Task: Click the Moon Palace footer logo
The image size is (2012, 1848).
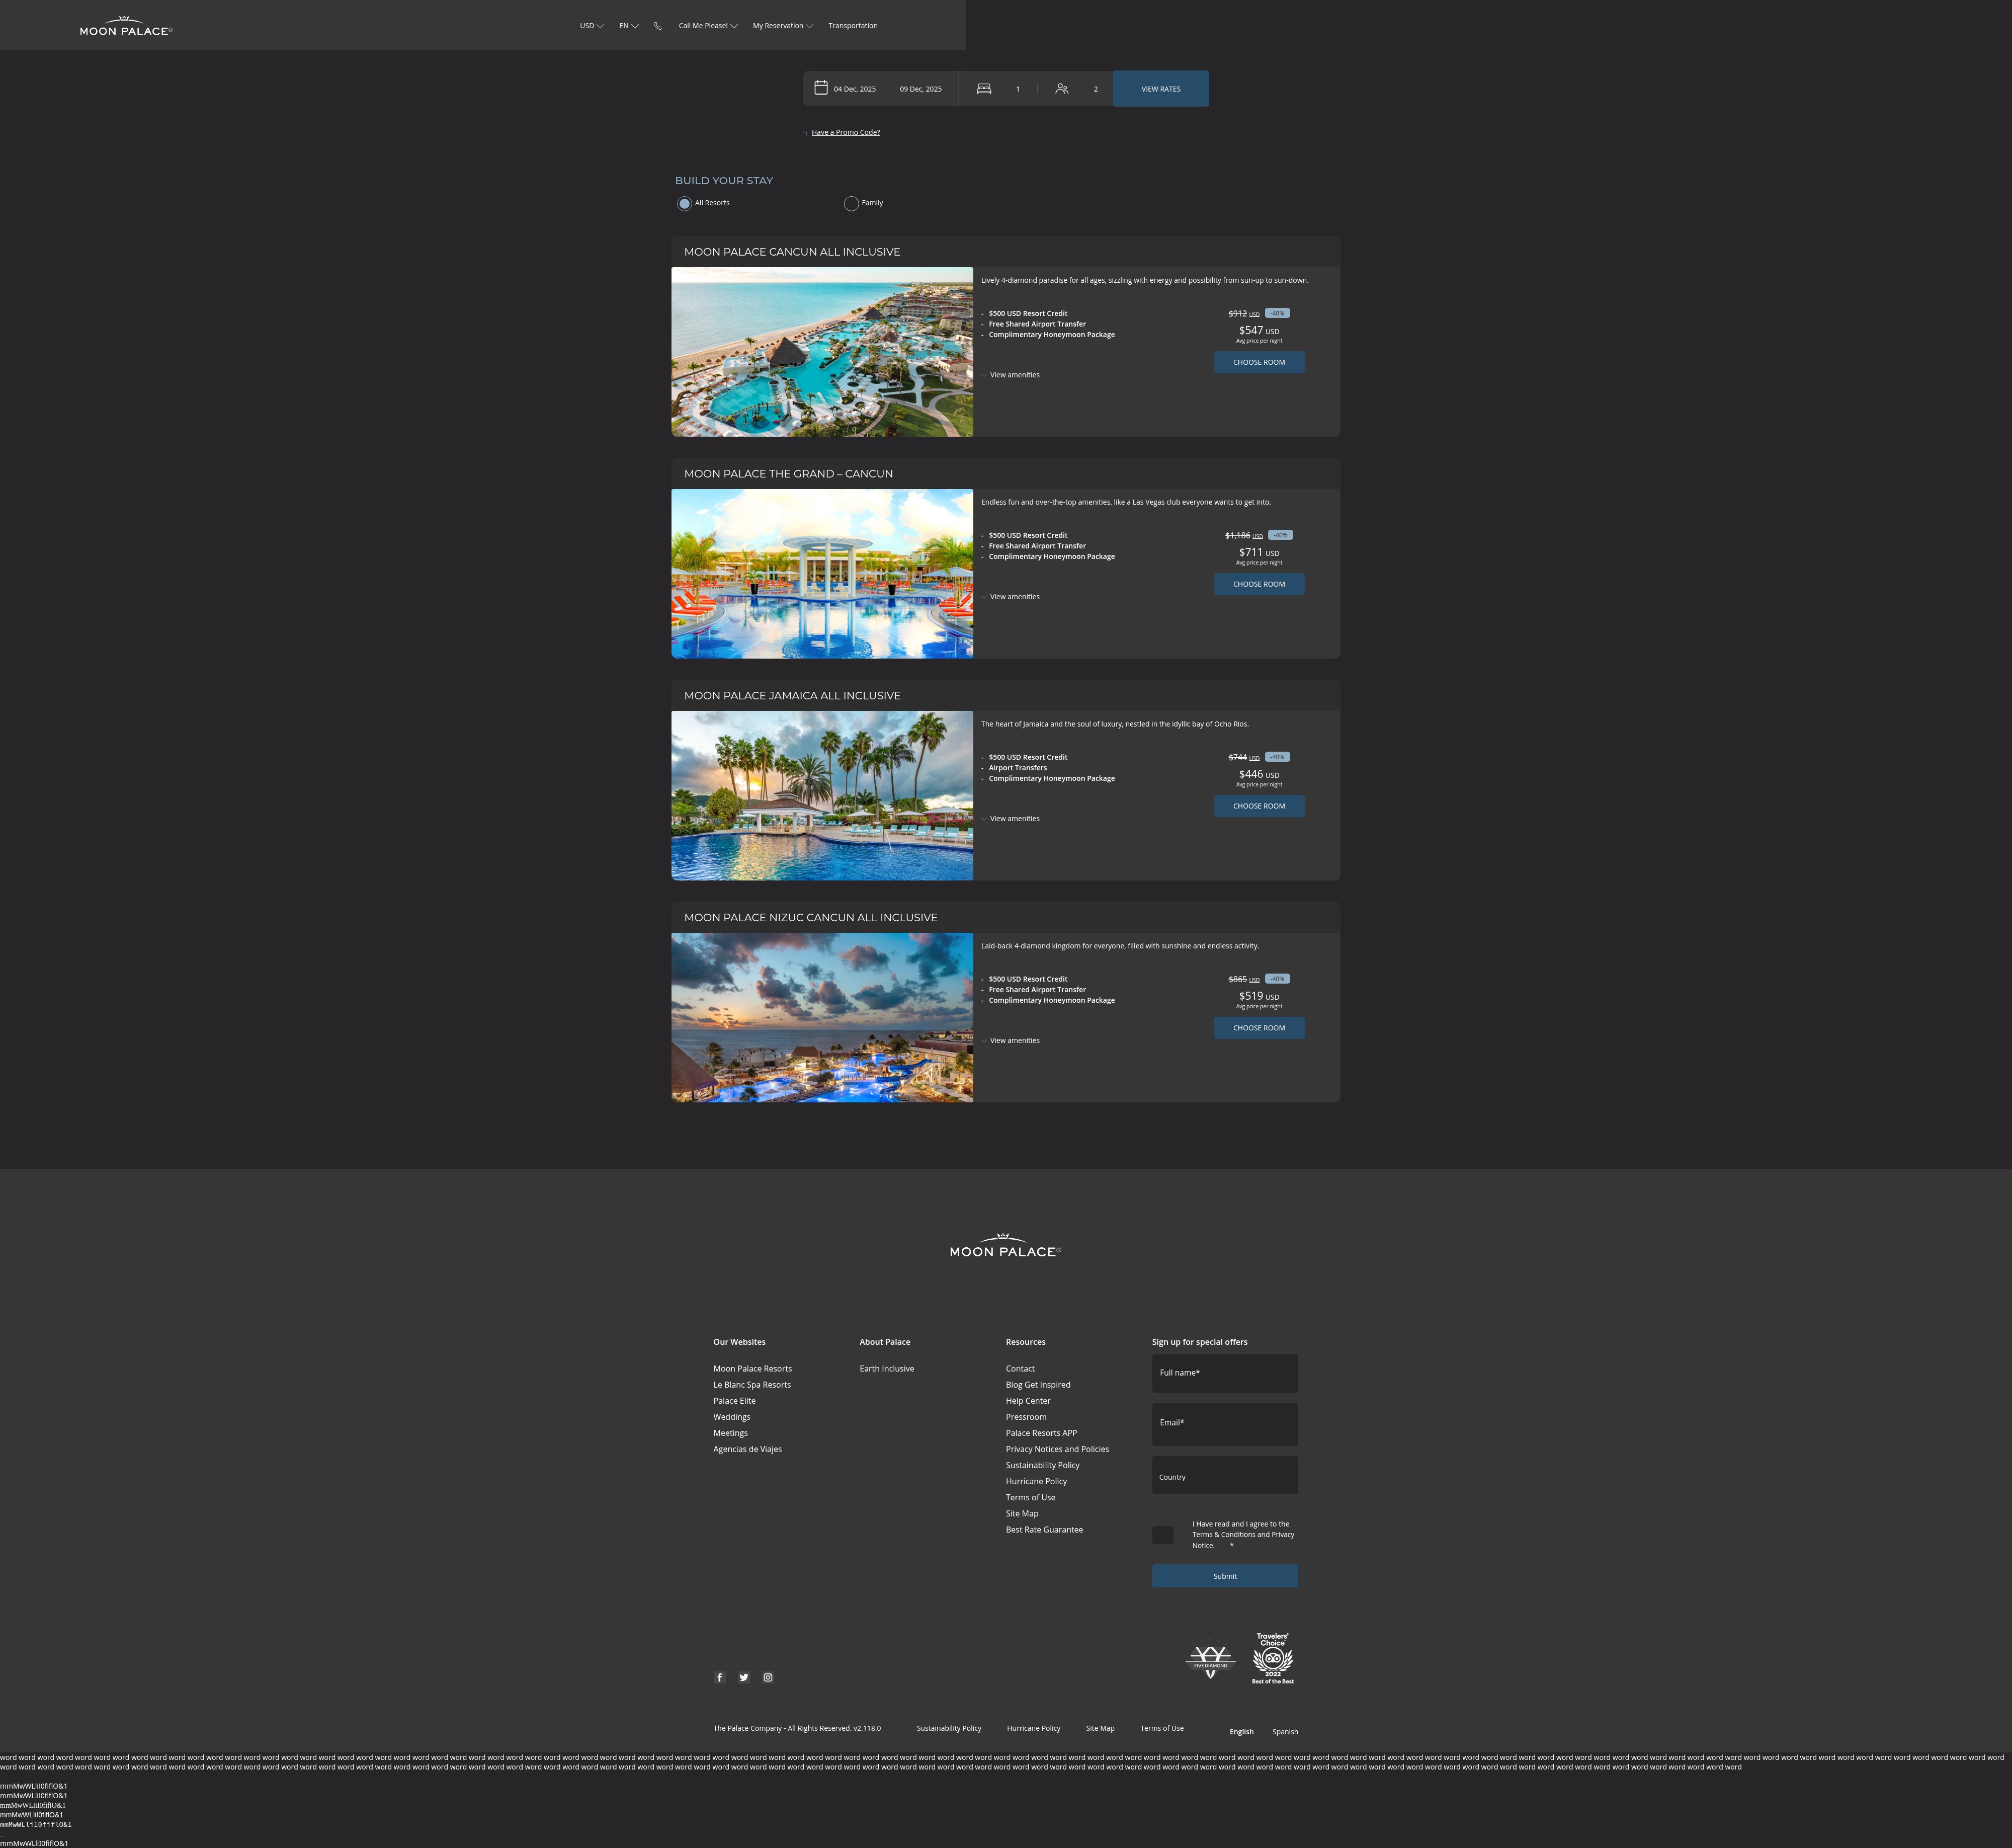Action: pos(1005,1246)
